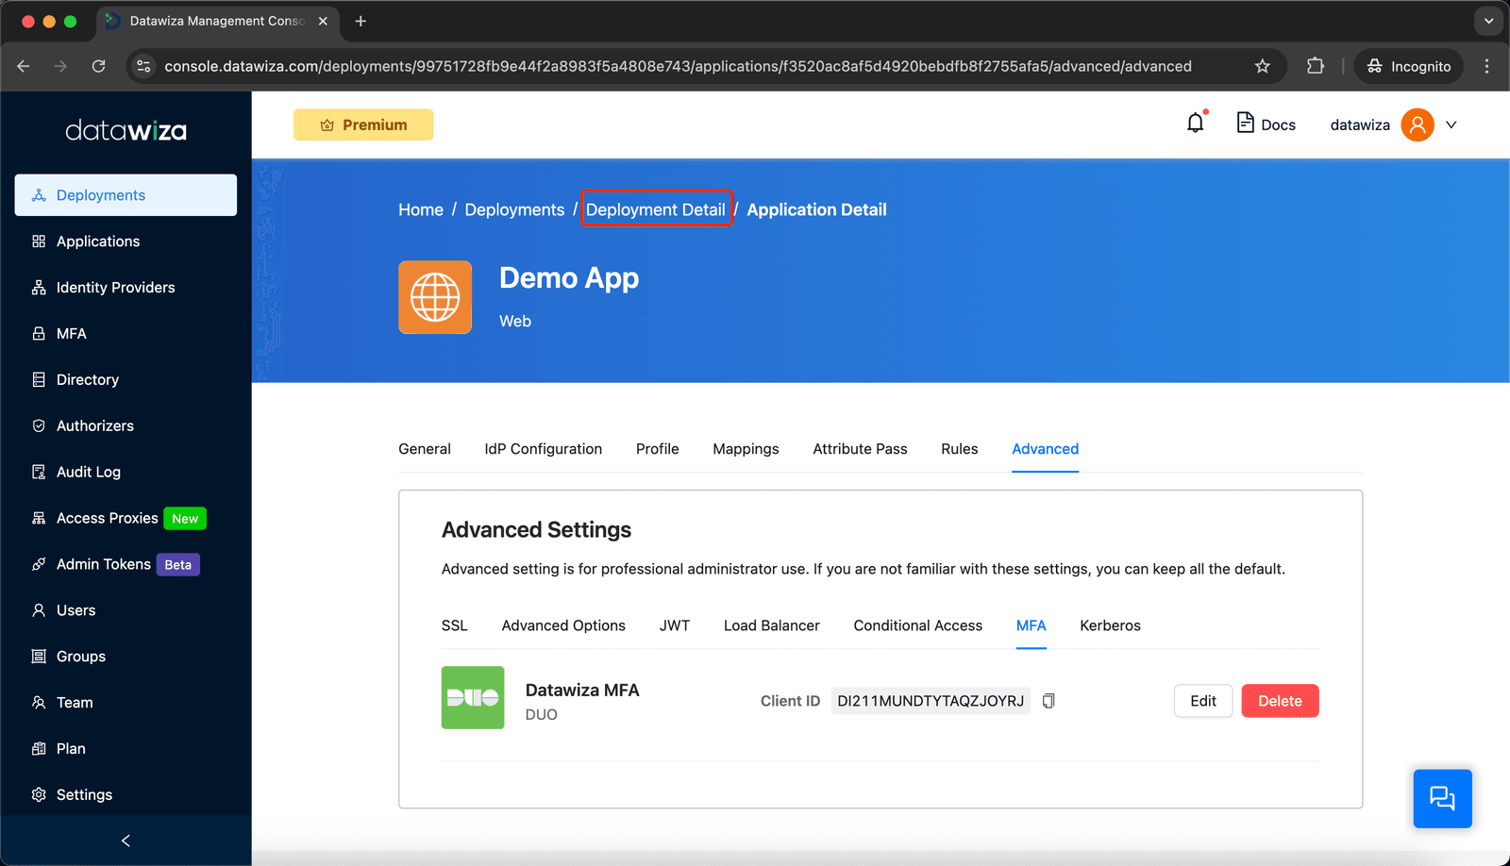Switch to the General tab
Screen dimensions: 1510x866
click(425, 449)
